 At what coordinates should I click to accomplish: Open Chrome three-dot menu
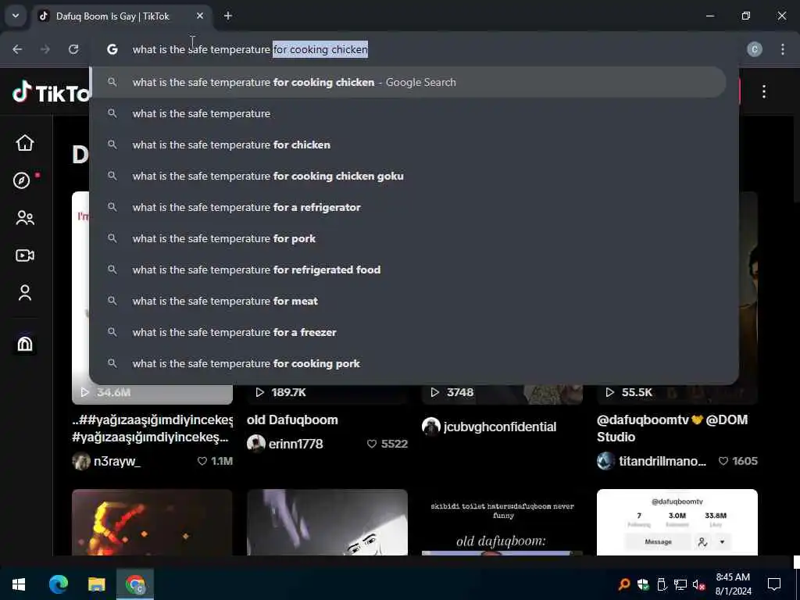pyautogui.click(x=783, y=49)
